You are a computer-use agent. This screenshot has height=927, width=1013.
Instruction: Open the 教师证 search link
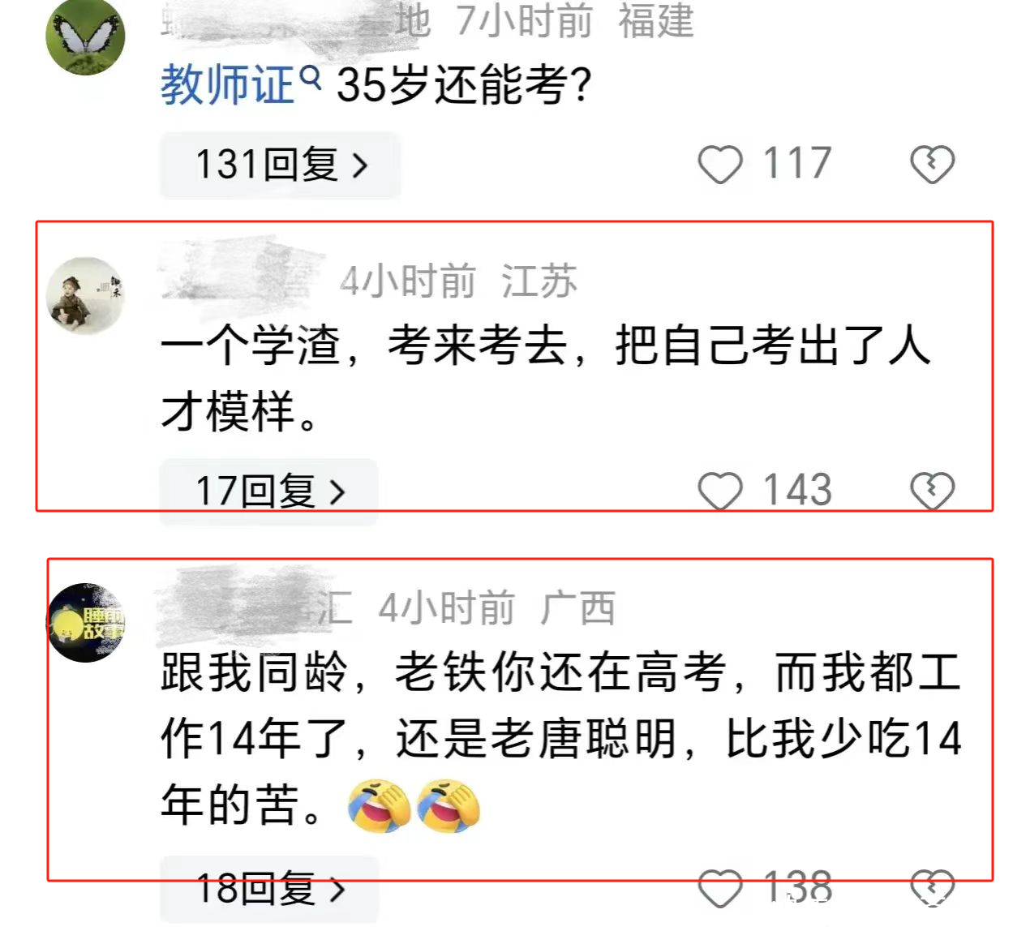[227, 85]
